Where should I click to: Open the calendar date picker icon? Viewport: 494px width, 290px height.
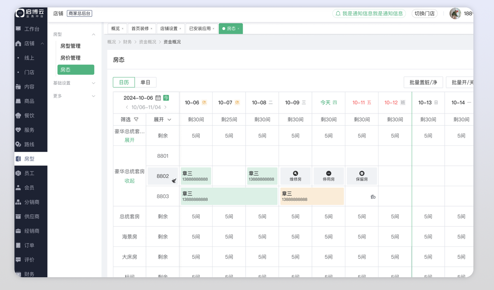(x=158, y=98)
